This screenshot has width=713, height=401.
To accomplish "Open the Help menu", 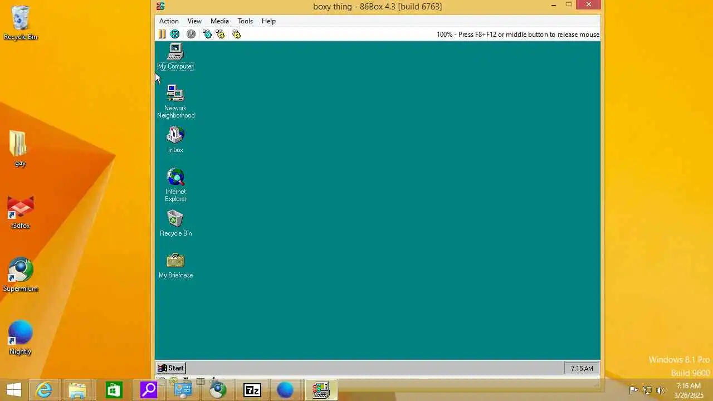I will coord(268,21).
